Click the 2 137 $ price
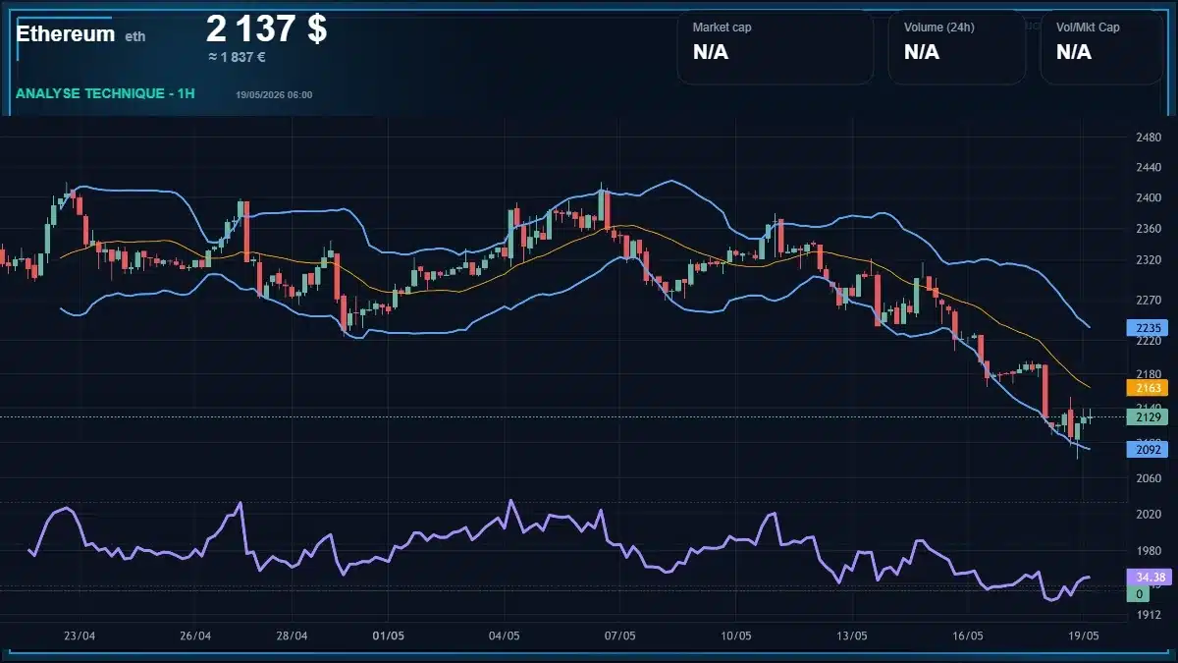Screen dimensions: 1178x663 point(267,28)
